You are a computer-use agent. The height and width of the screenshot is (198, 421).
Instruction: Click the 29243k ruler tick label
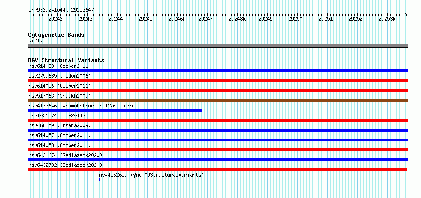tap(87, 19)
